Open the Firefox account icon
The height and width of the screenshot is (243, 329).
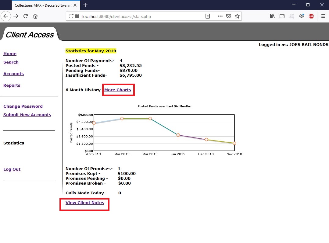(302, 16)
